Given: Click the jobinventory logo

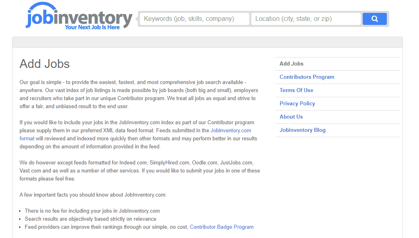Looking at the screenshot, I should coord(79,17).
